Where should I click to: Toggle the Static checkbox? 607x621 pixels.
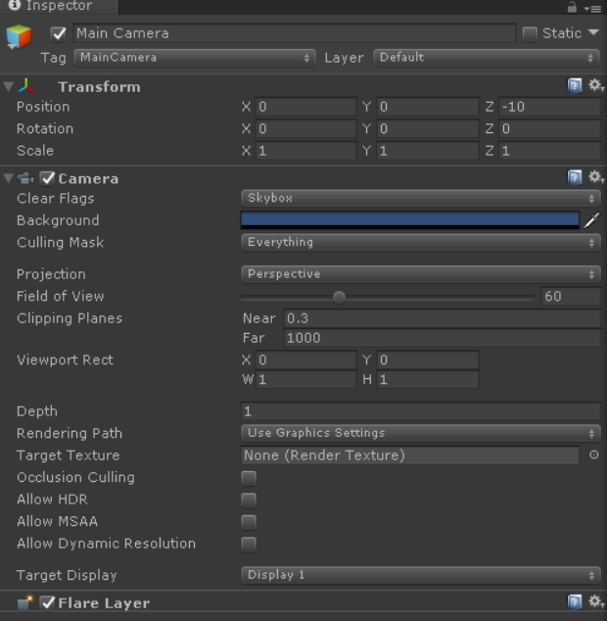[x=530, y=33]
